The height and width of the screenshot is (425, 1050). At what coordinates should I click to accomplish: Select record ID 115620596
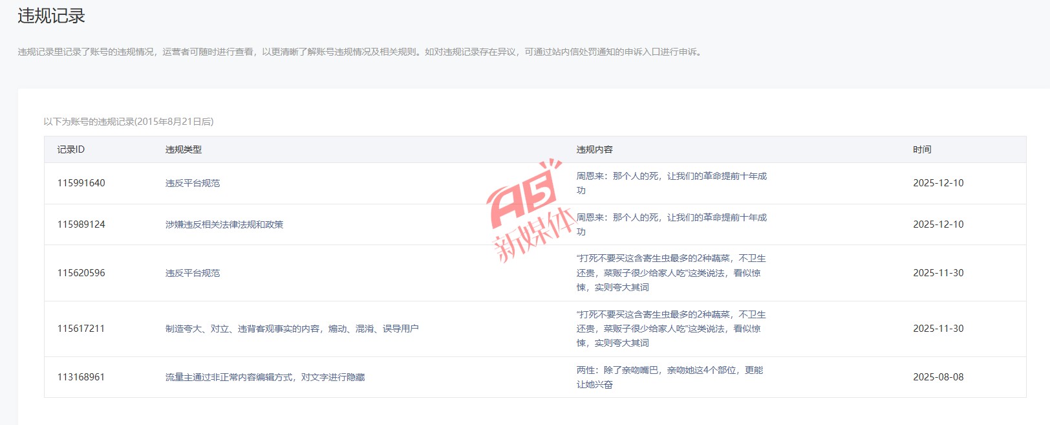coord(81,273)
